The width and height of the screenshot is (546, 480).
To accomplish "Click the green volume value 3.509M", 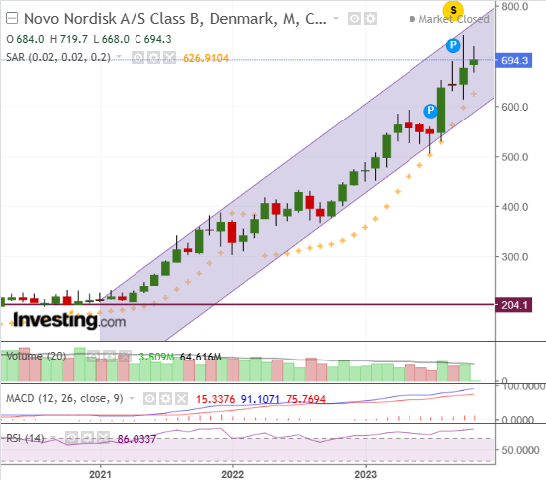I will (156, 357).
